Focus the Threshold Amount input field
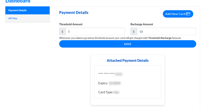This screenshot has width=202, height=107. 95,31
